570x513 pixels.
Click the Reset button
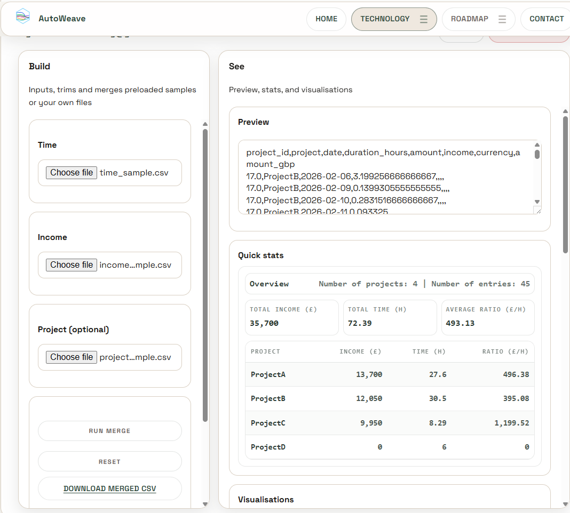click(x=110, y=461)
